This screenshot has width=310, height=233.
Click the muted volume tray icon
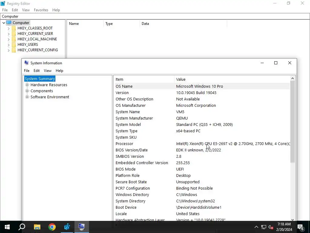pyautogui.click(x=271, y=227)
